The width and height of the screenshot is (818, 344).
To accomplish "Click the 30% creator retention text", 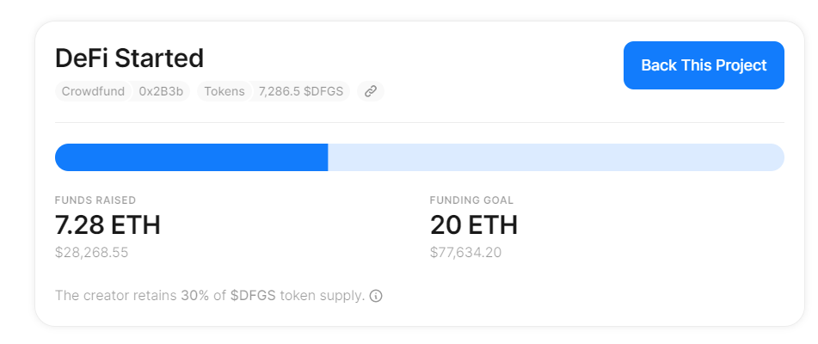I will pyautogui.click(x=195, y=296).
